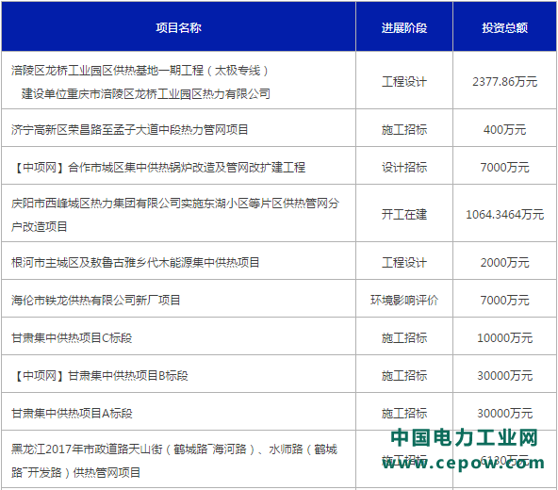Screen dimensions: 558x490
Task: Open 海伦市铁龙供热有限公司新厂项目 entry
Action: (95, 300)
